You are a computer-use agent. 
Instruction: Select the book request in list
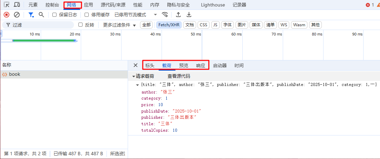pos(15,74)
